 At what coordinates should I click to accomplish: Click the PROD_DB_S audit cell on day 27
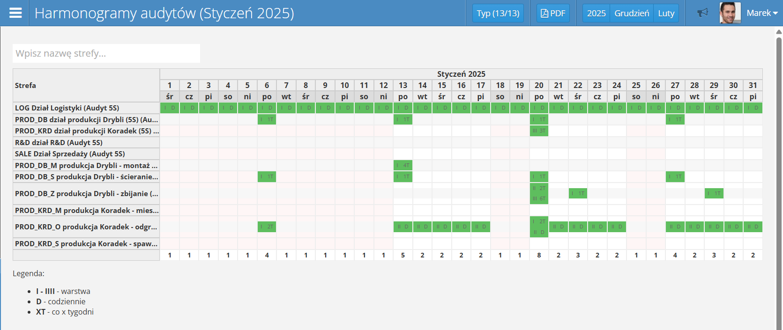coord(675,176)
